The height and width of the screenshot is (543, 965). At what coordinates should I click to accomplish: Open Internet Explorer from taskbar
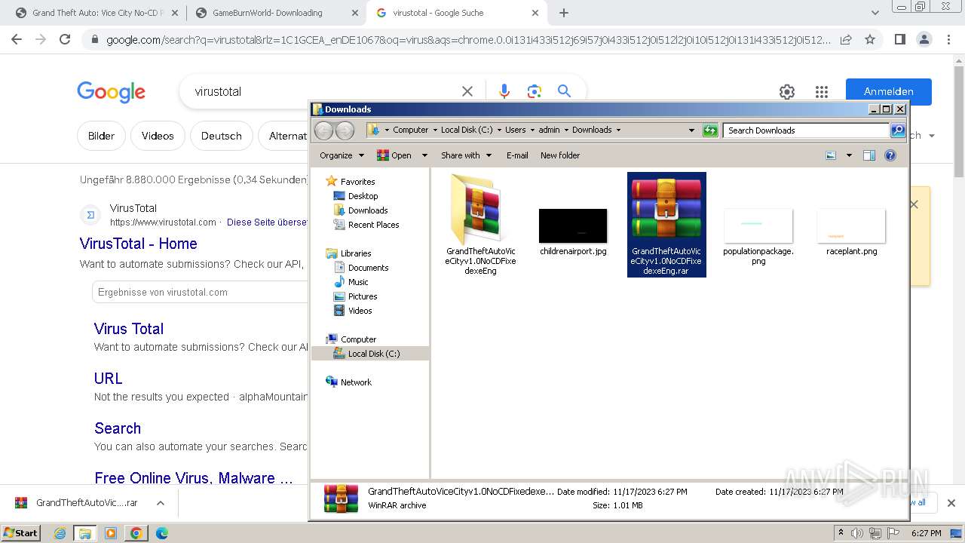click(x=60, y=533)
